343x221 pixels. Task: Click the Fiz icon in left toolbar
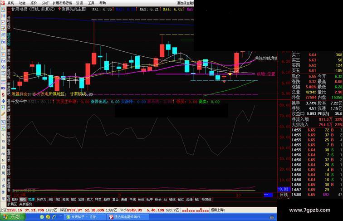[x=3, y=61]
